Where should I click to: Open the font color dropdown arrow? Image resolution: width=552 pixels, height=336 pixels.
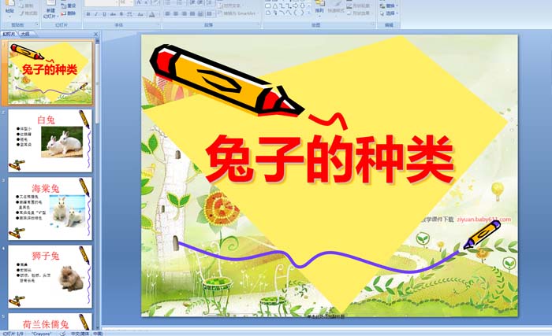157,14
